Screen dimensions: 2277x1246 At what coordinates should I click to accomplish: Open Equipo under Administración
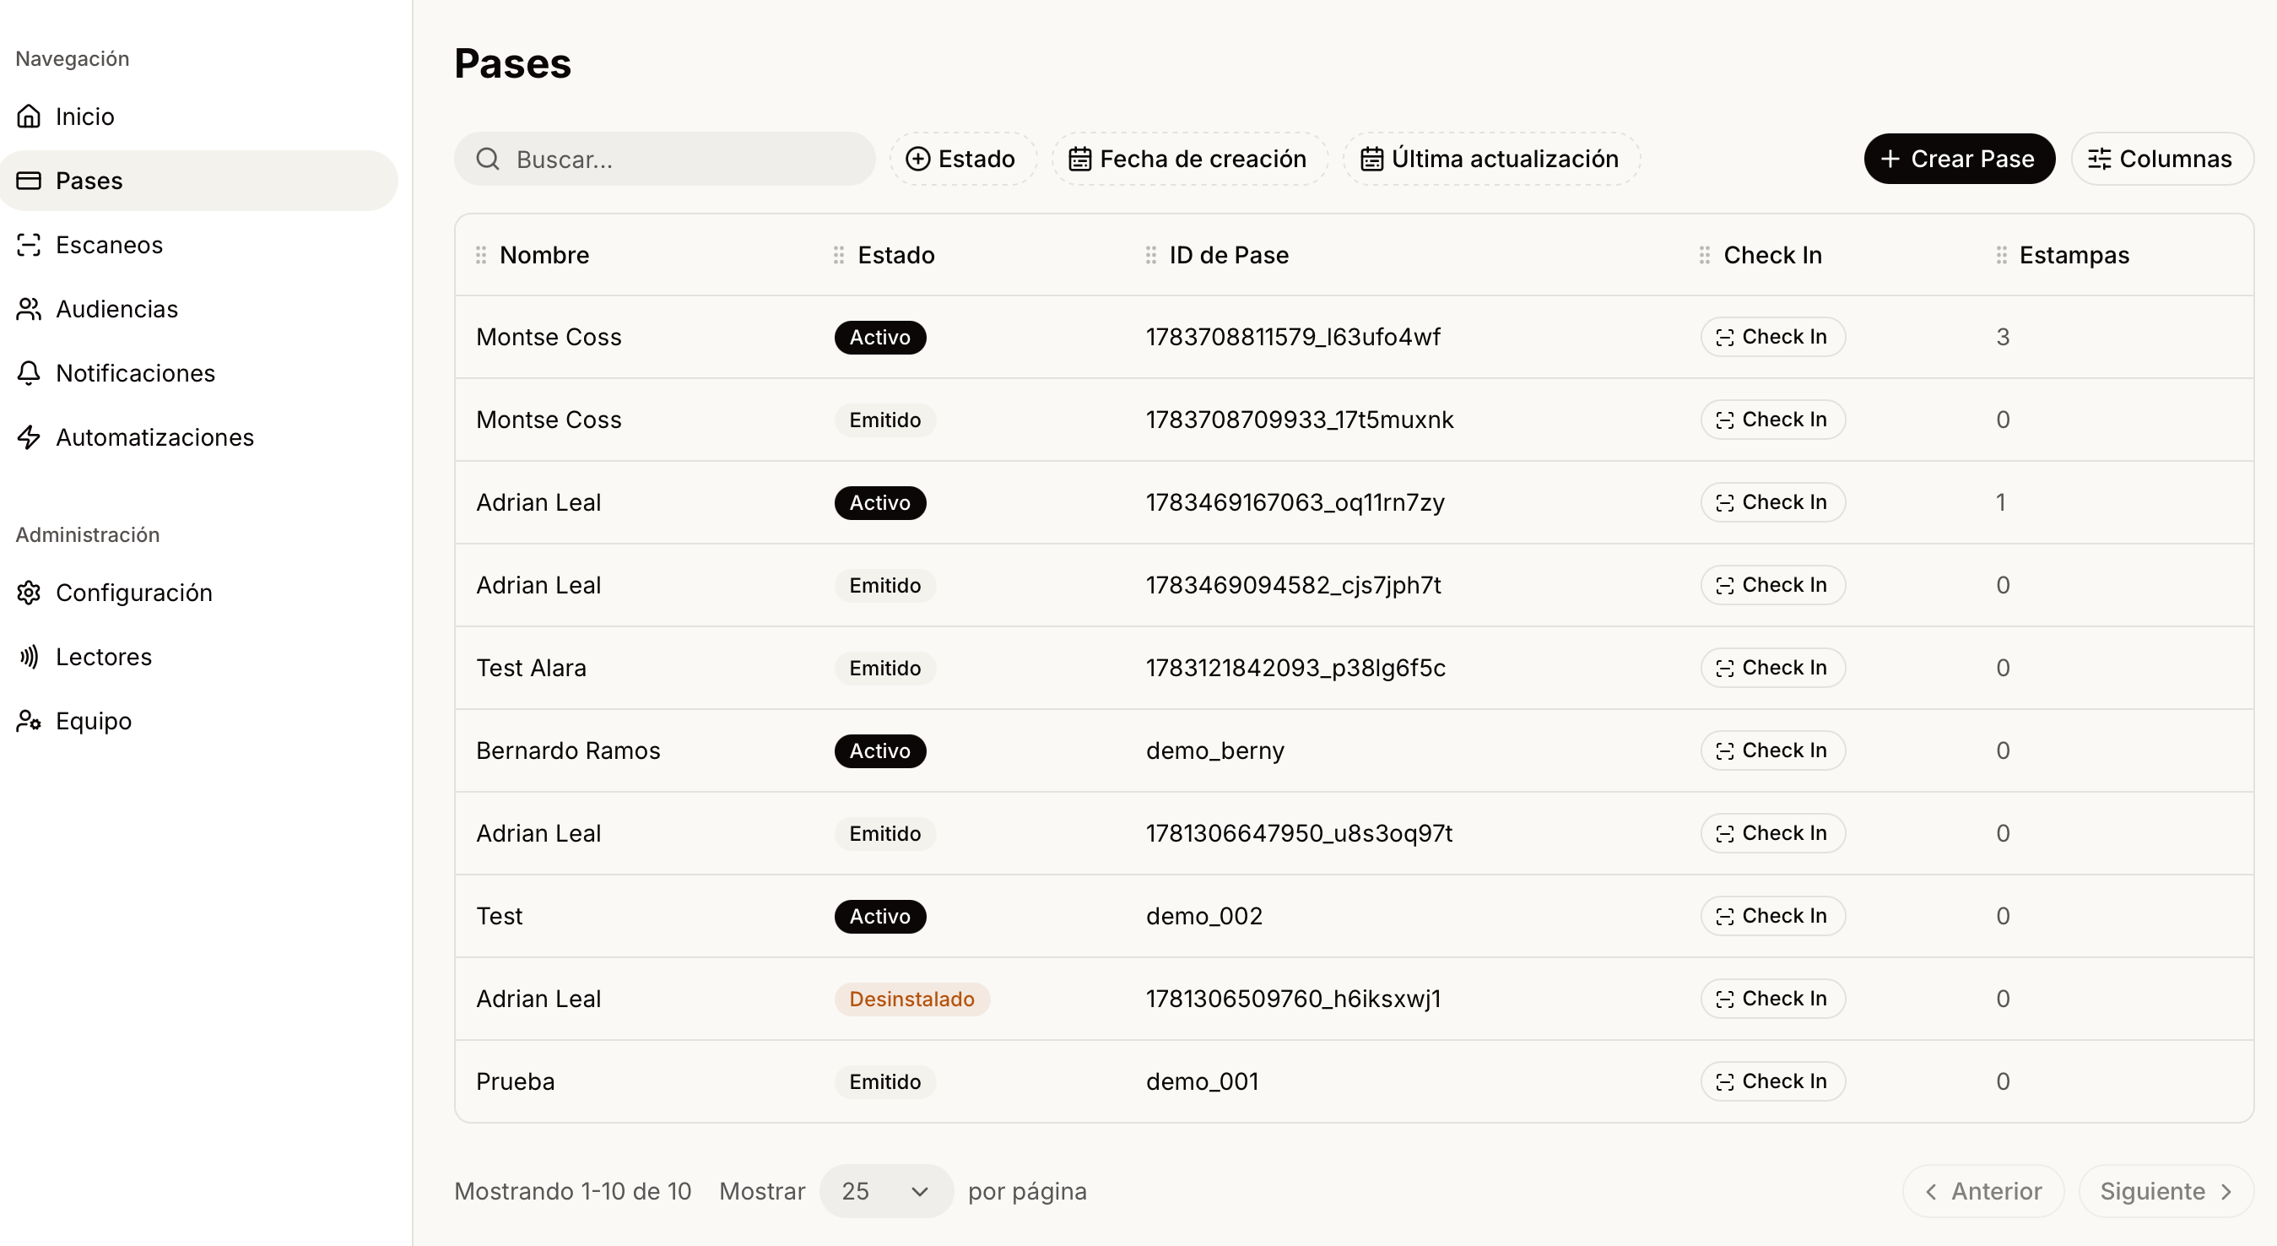click(x=199, y=721)
